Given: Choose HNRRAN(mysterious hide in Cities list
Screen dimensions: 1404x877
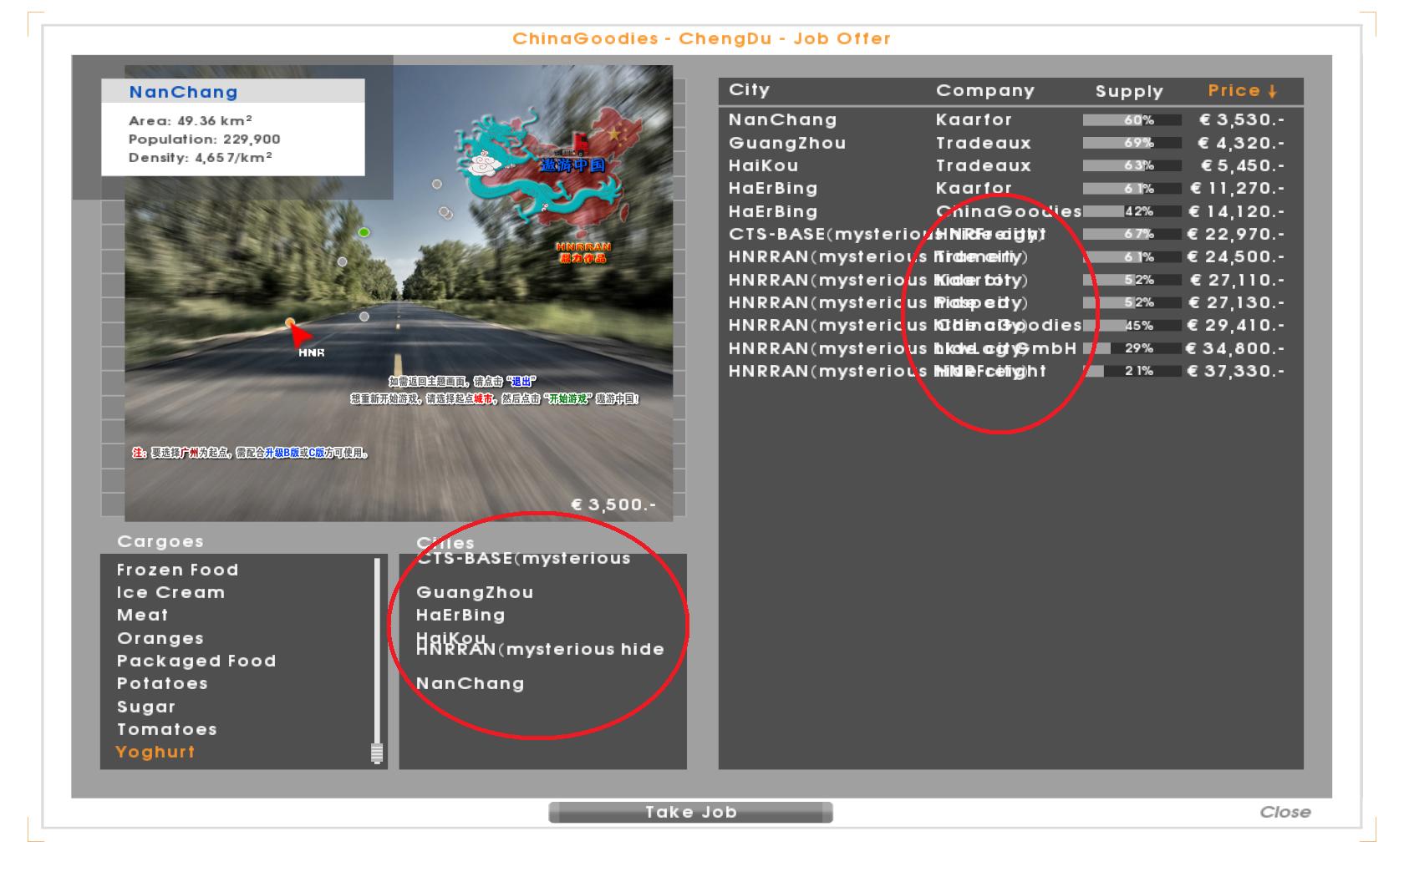Looking at the screenshot, I should tap(540, 650).
